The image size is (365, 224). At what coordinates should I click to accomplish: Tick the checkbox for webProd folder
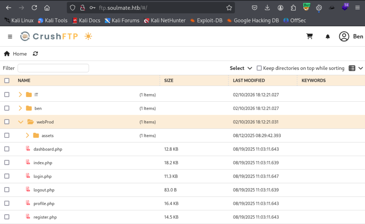[x=7, y=122]
